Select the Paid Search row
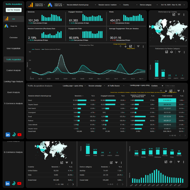The height and width of the screenshot is (190, 190). coord(107,108)
